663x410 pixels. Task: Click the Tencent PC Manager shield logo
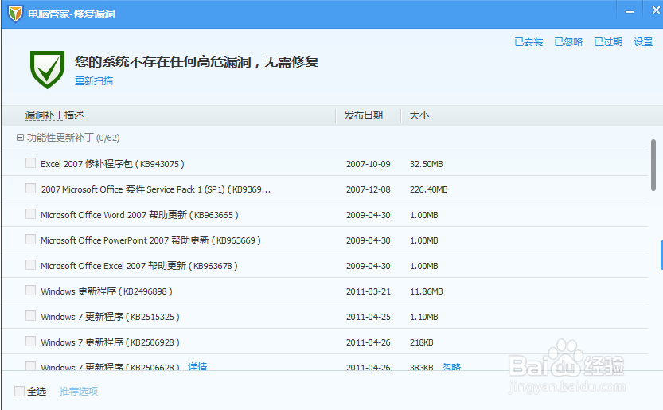pyautogui.click(x=16, y=14)
